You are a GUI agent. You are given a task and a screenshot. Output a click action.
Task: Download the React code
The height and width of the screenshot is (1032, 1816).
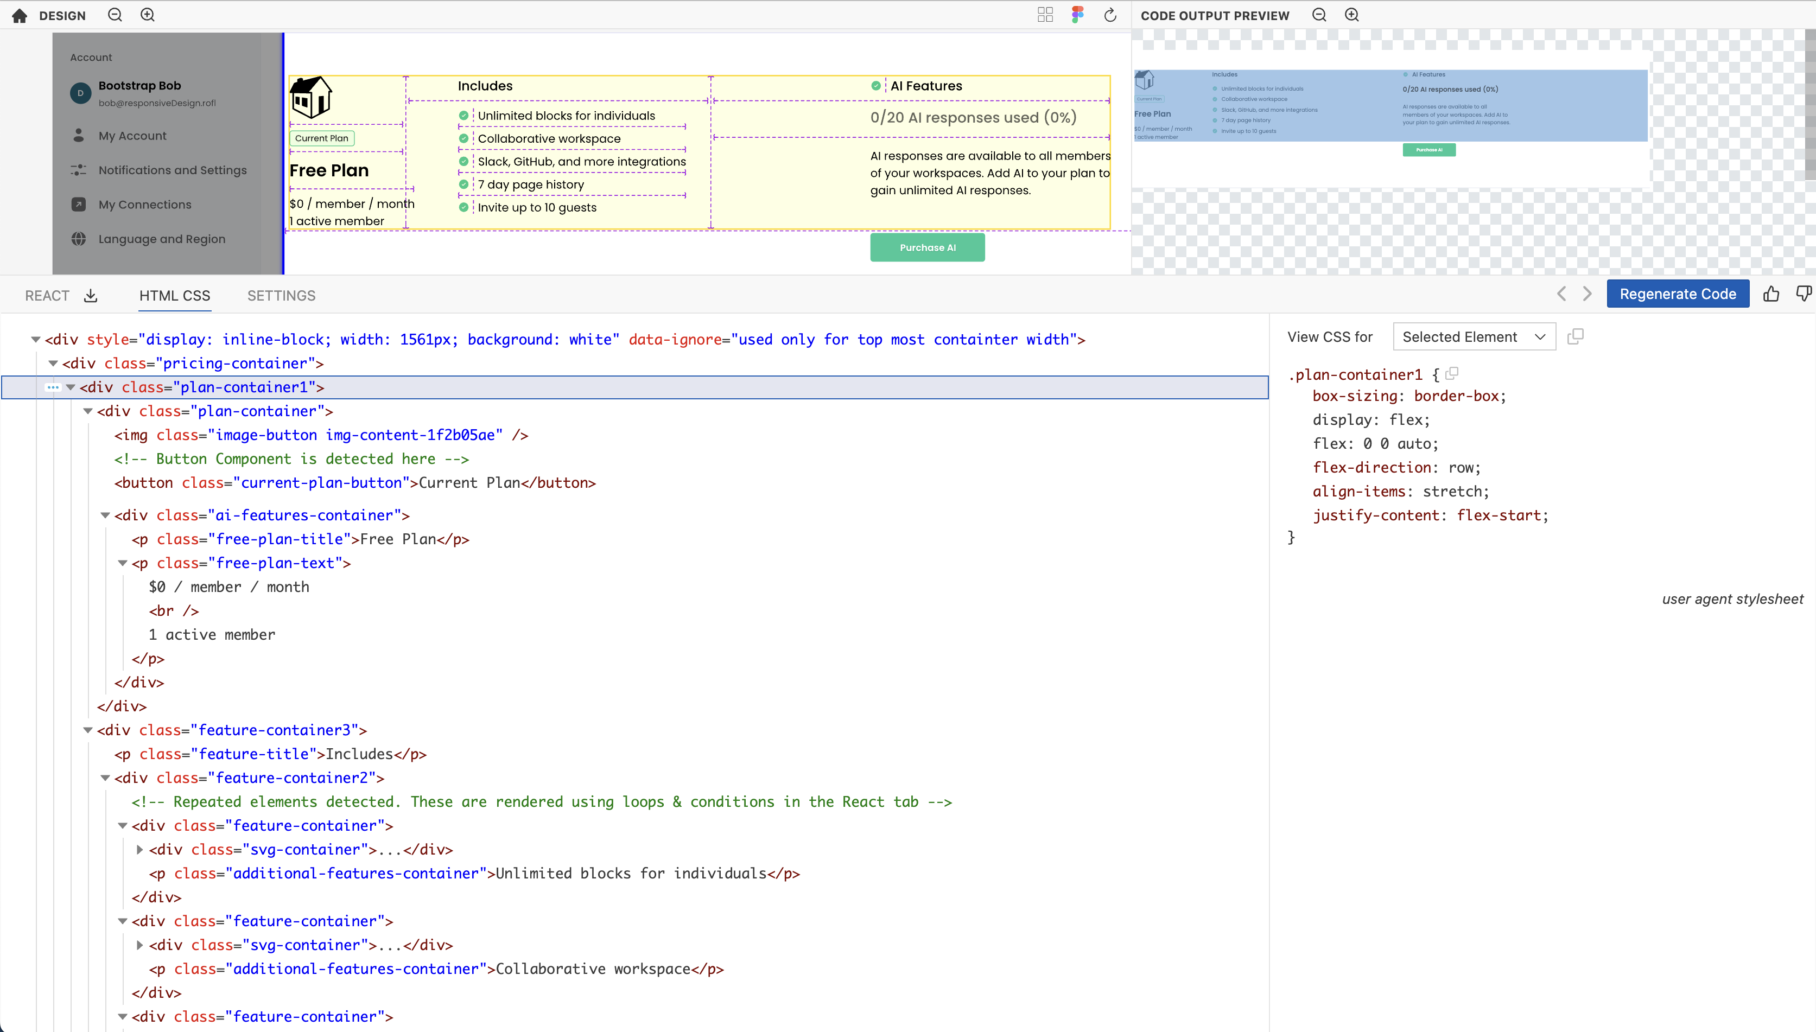point(91,296)
